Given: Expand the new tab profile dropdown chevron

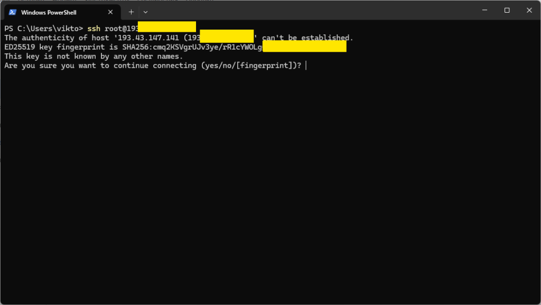Looking at the screenshot, I should click(146, 12).
